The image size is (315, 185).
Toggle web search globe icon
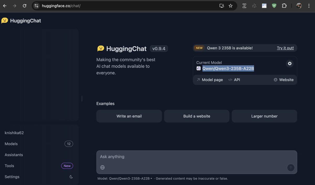pyautogui.click(x=102, y=167)
